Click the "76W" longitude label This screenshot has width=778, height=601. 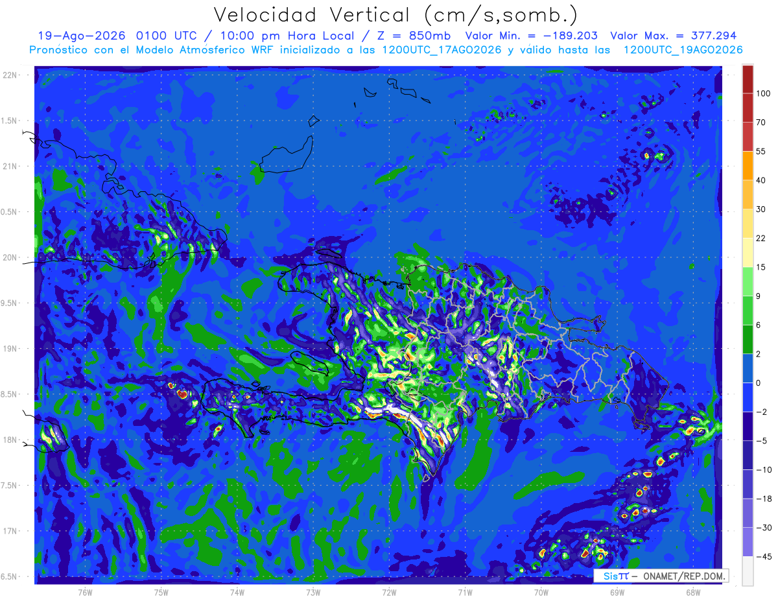86,591
